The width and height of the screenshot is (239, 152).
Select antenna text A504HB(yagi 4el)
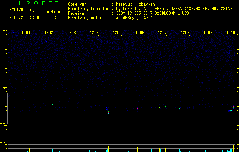[x=134, y=18]
